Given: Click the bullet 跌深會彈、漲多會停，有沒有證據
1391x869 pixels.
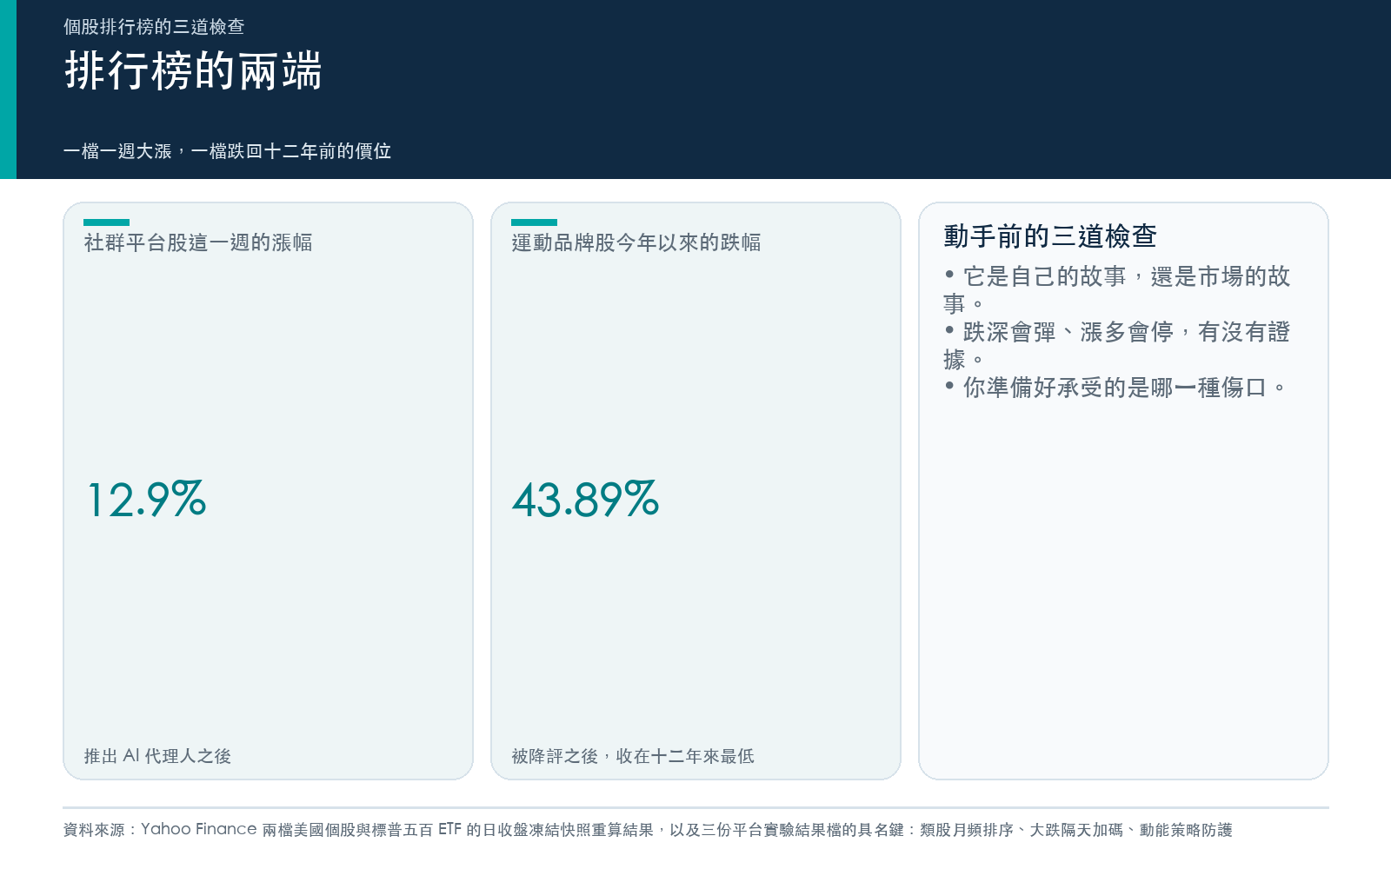Looking at the screenshot, I should [x=1117, y=346].
